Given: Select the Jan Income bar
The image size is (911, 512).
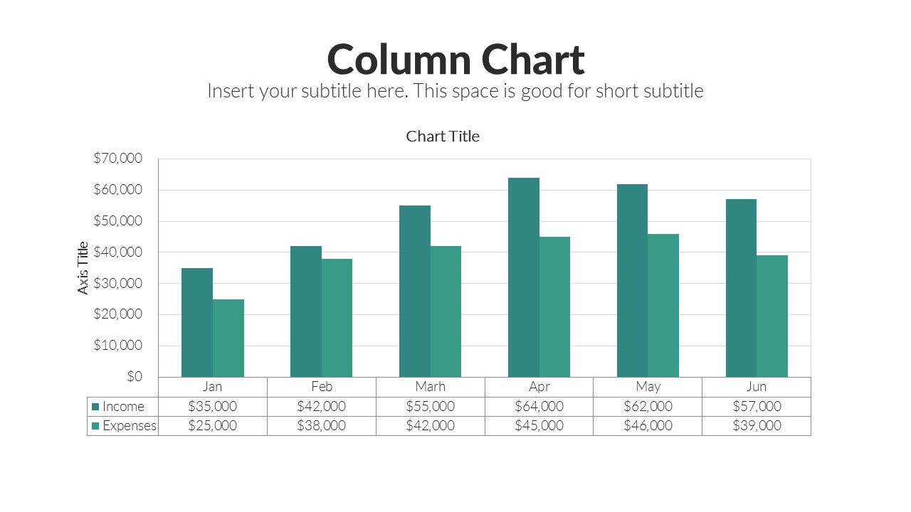Looking at the screenshot, I should click(x=197, y=322).
